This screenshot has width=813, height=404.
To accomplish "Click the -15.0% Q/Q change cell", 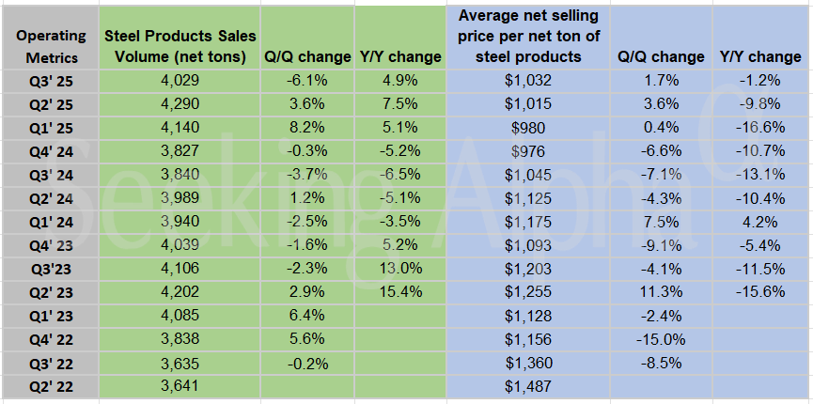I will (661, 338).
